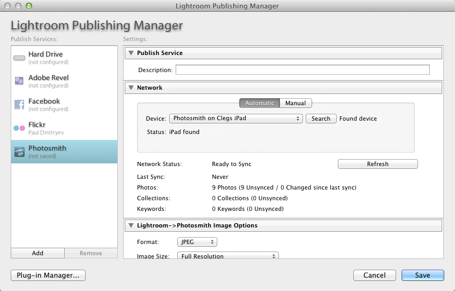Click the green zoom window button
Screen dimensions: 455x291
pyautogui.click(x=29, y=6)
